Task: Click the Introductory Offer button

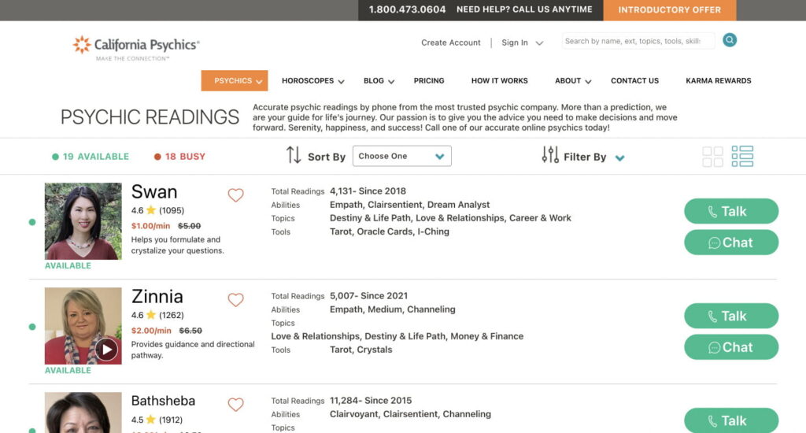Action: pyautogui.click(x=670, y=10)
